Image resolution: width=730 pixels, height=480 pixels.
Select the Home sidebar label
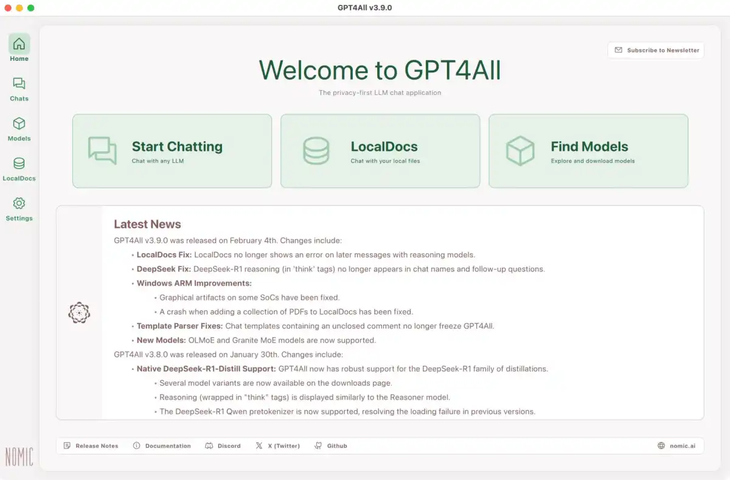coord(19,59)
